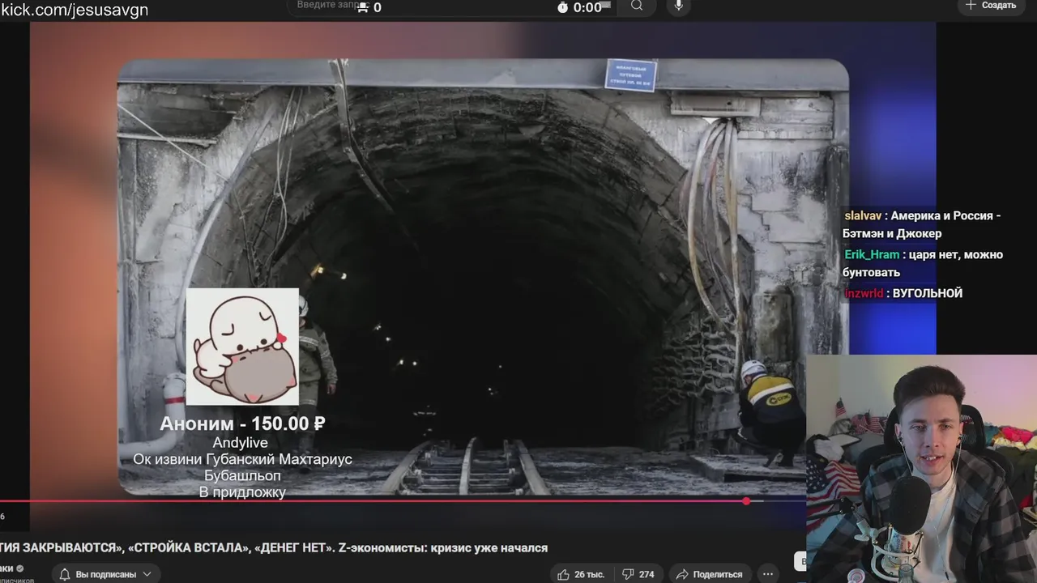The image size is (1037, 583).
Task: Click the stopwatch timer icon in the overlay
Action: click(x=563, y=7)
